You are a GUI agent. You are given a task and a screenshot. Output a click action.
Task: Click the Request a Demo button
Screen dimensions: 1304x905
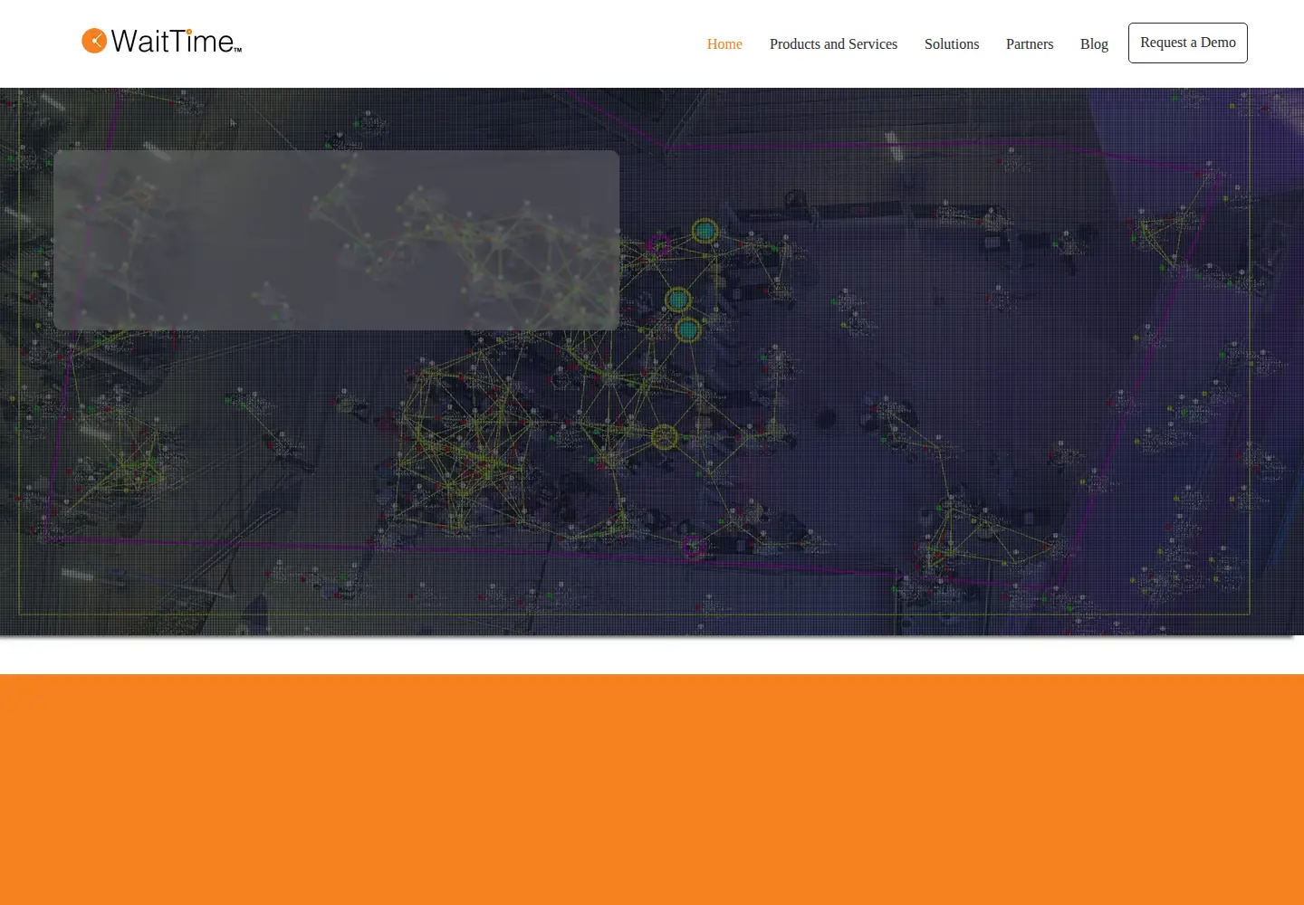(1188, 43)
